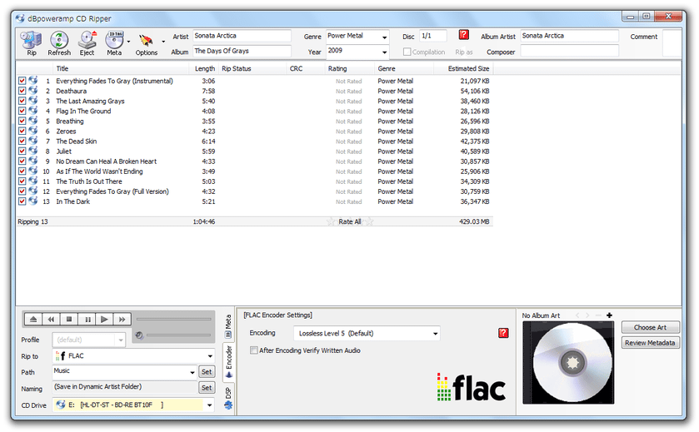Click the Rip as label
The image size is (699, 432).
463,52
